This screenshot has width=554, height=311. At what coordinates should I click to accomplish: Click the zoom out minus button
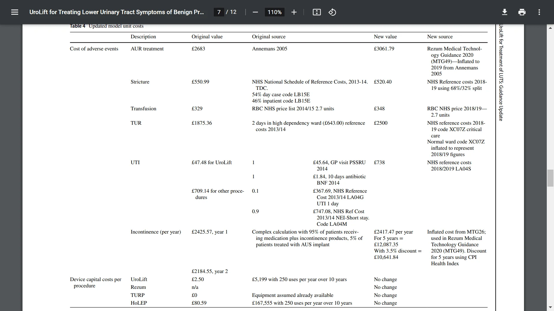point(255,12)
